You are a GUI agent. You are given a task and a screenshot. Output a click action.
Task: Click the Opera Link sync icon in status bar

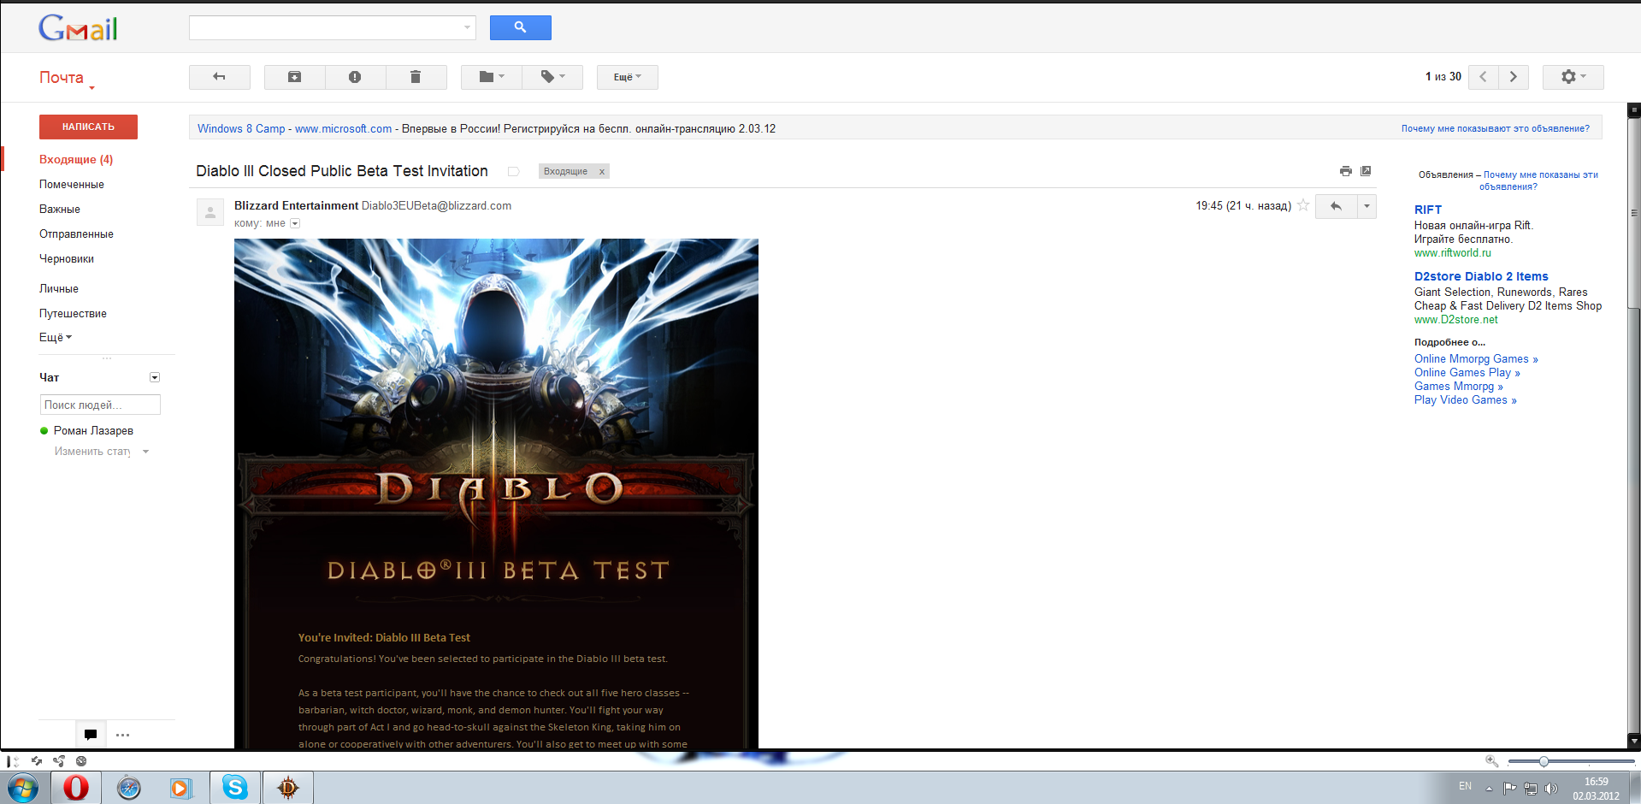coord(37,760)
